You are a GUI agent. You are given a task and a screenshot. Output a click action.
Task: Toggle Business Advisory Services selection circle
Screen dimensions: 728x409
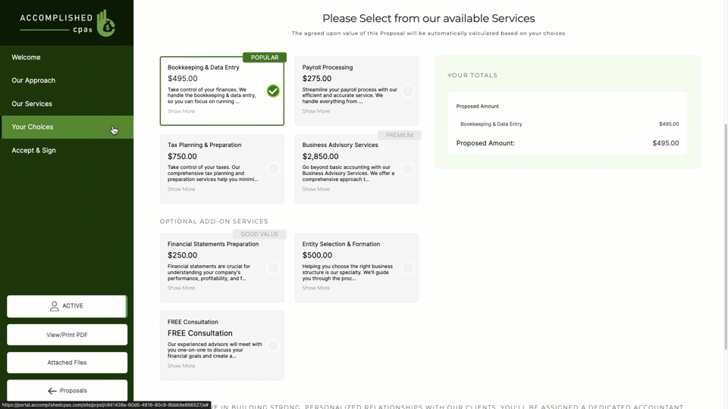(407, 169)
